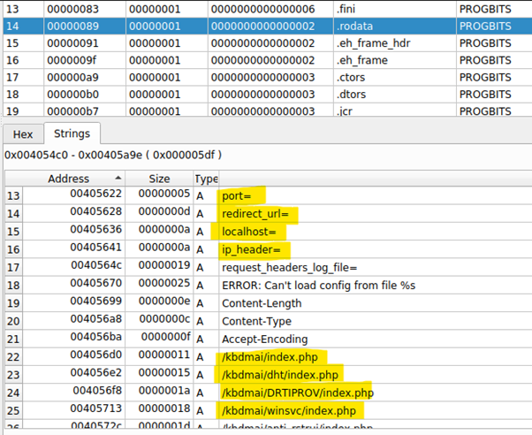Select the "ip_header=" string row

click(248, 249)
